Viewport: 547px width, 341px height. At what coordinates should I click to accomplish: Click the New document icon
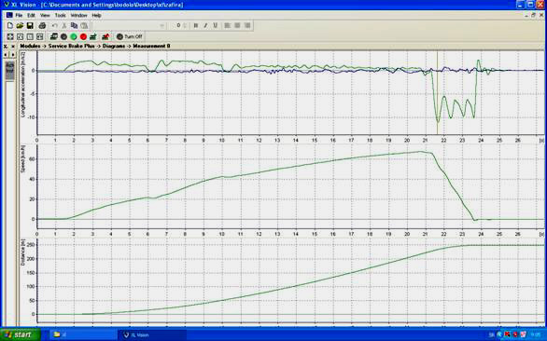pyautogui.click(x=10, y=25)
